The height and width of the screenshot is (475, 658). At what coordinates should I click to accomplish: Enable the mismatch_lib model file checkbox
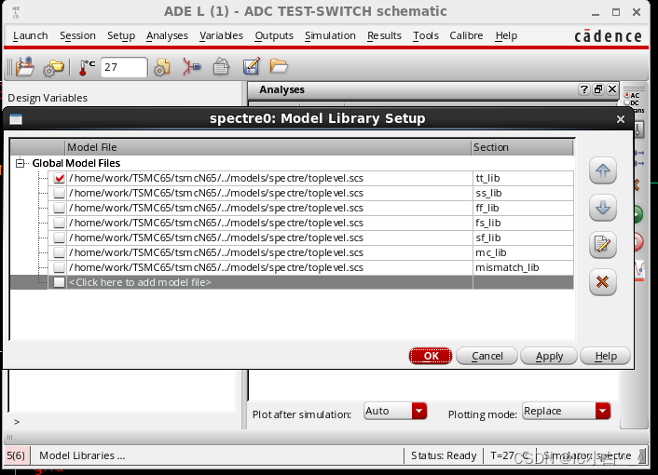[59, 267]
